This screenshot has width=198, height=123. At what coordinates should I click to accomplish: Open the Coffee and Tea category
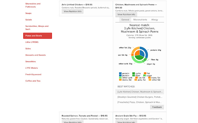[33, 81]
